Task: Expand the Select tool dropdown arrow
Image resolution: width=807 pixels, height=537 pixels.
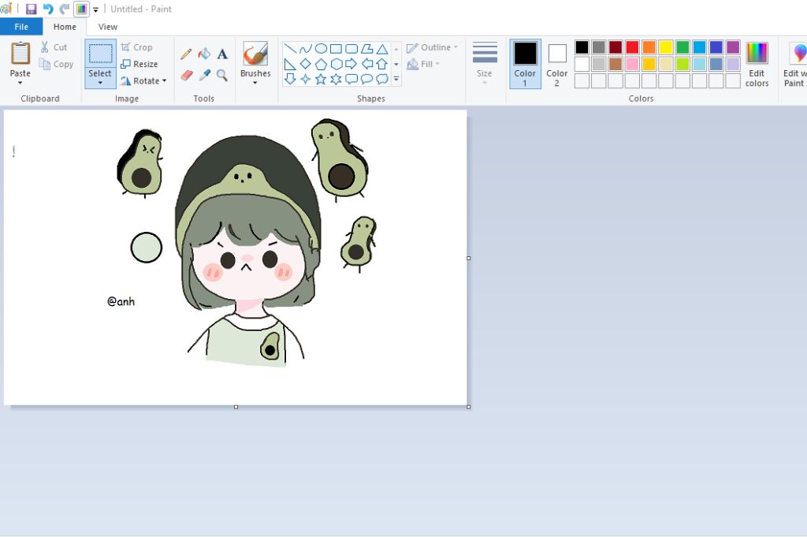Action: pos(100,82)
